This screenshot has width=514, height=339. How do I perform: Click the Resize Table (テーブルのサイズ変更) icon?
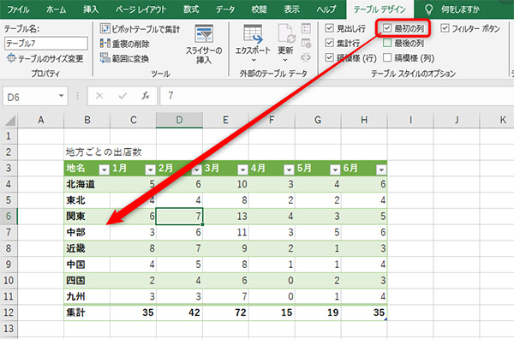(x=11, y=58)
